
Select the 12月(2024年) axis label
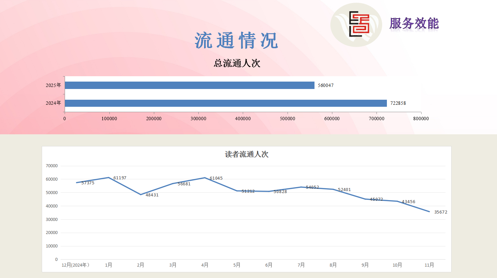pyautogui.click(x=75, y=265)
